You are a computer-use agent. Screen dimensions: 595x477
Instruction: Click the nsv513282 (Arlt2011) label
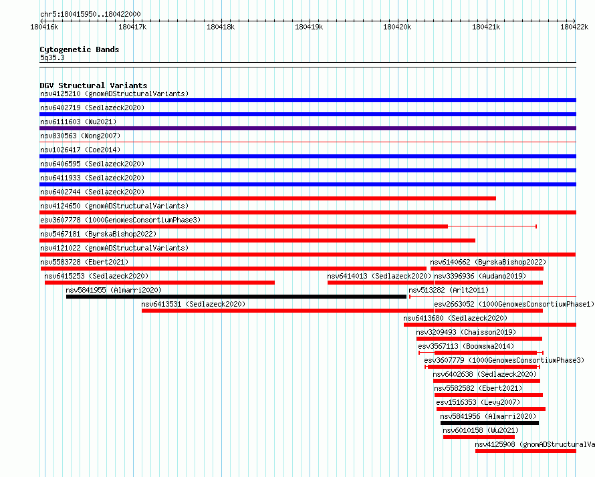coord(449,290)
